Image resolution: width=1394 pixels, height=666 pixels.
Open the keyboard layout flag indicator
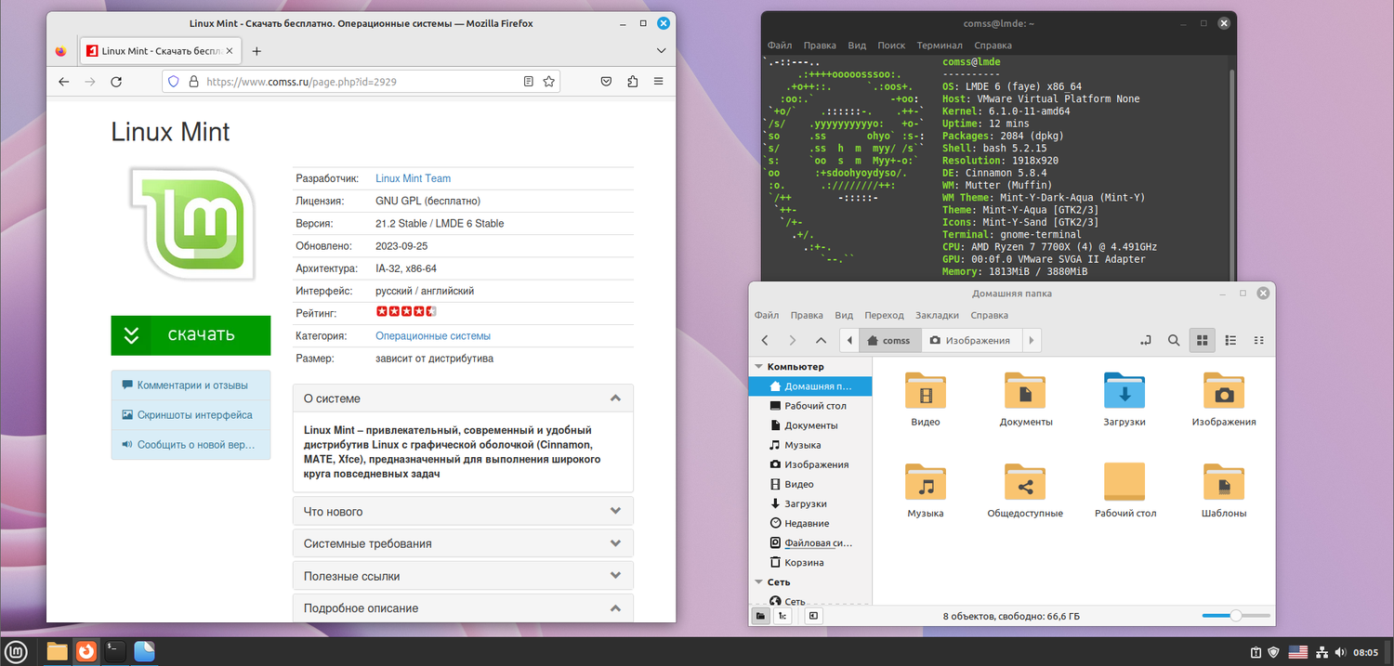pos(1297,652)
